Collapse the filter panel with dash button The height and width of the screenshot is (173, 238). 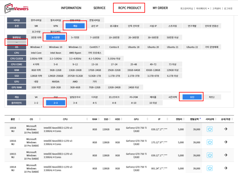(16, 42)
